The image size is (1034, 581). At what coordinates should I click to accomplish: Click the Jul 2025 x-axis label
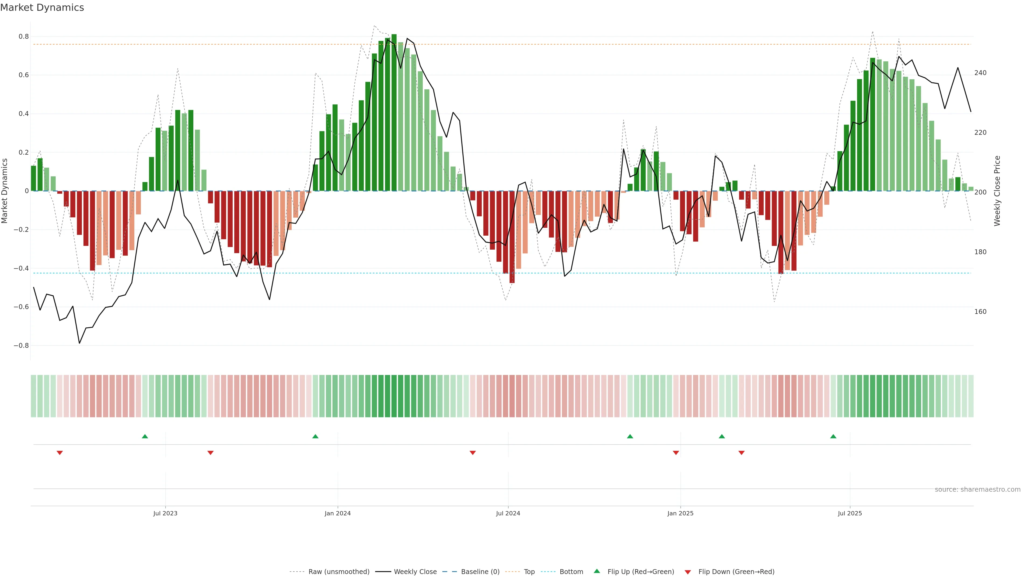[x=850, y=513]
